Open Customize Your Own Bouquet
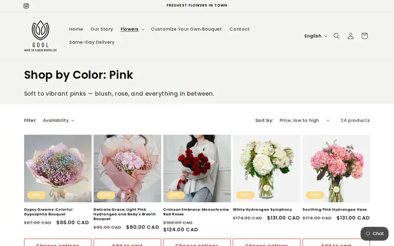 (x=186, y=29)
